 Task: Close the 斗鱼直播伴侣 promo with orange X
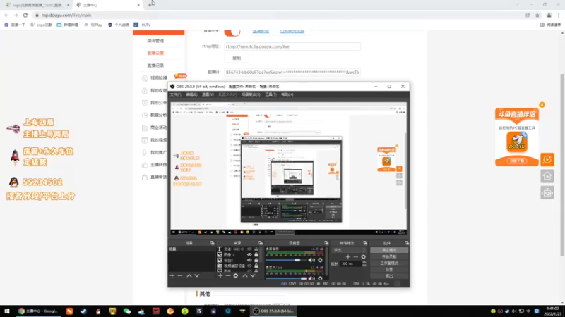542,104
